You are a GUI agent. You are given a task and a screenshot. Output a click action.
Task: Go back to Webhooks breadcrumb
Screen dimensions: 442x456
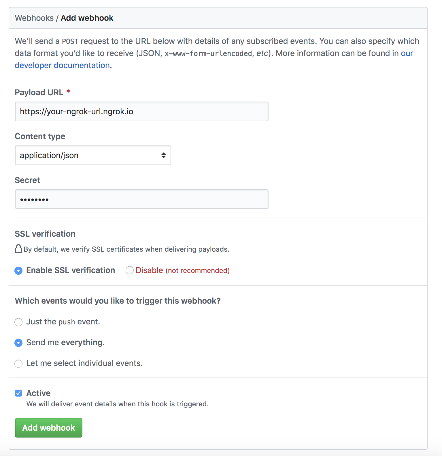[x=34, y=18]
